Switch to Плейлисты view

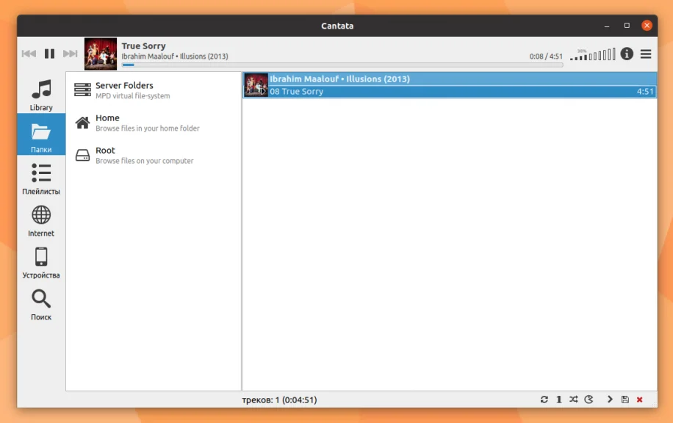[x=41, y=179]
